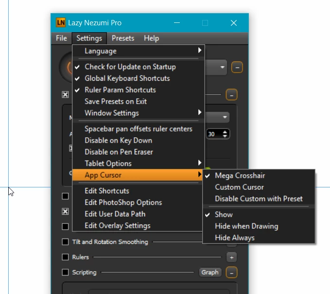Toggle the Rulers checkbox
Image resolution: width=330 pixels, height=294 pixels.
pos(65,257)
